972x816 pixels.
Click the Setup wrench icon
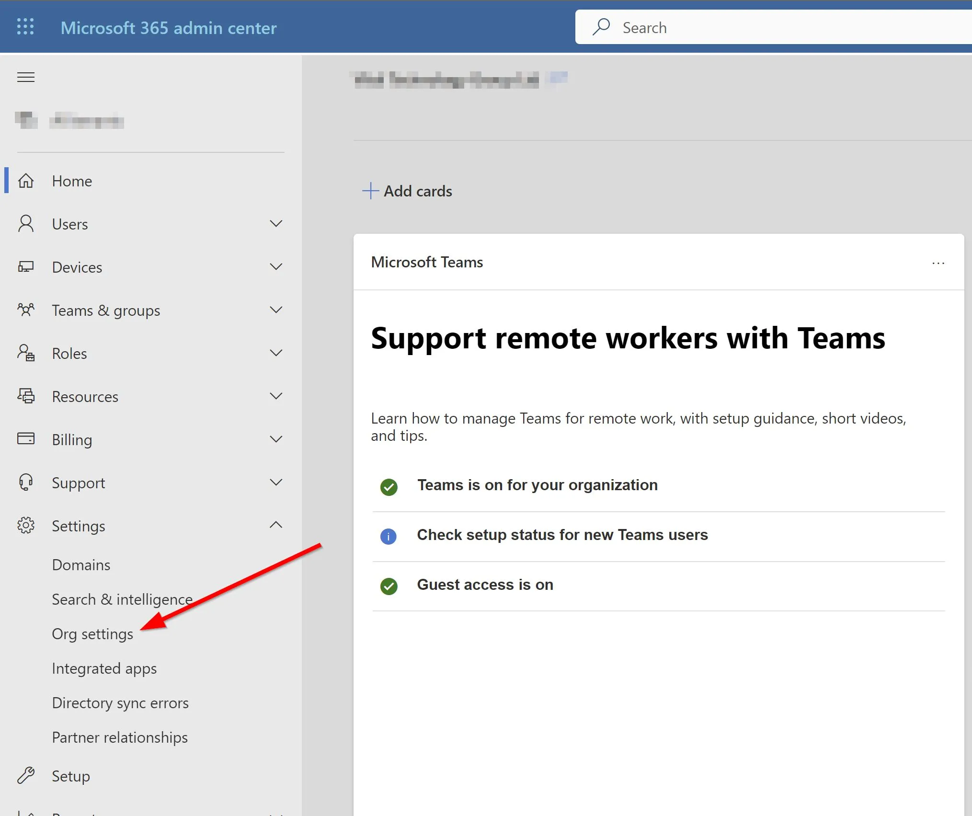tap(26, 775)
